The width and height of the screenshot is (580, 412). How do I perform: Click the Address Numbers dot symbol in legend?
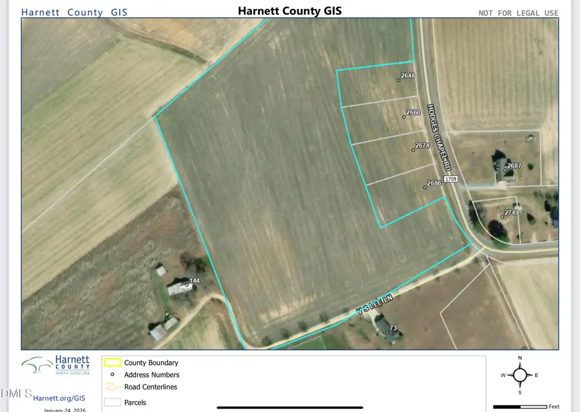click(112, 375)
